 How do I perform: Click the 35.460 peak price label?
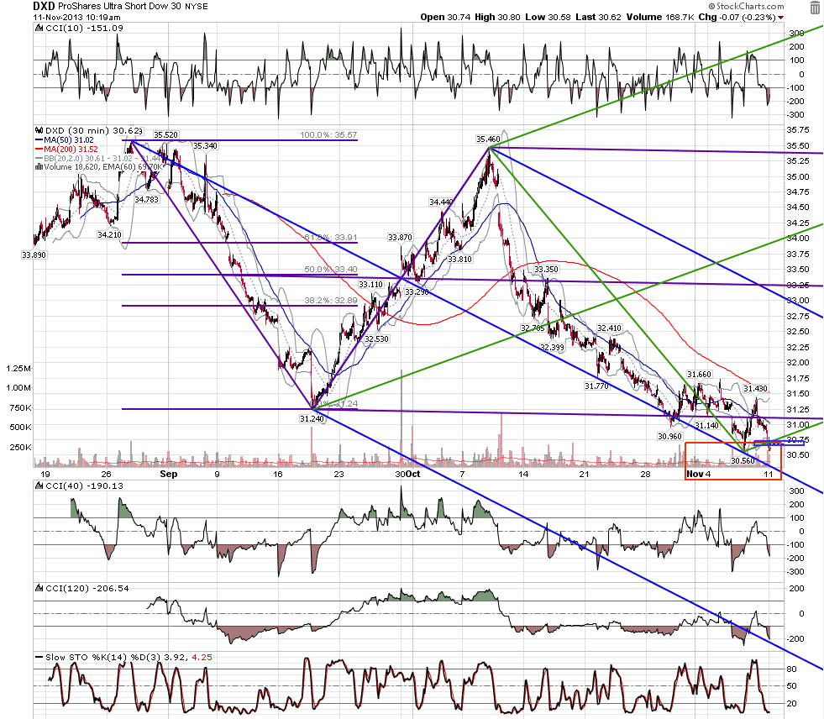[x=488, y=139]
